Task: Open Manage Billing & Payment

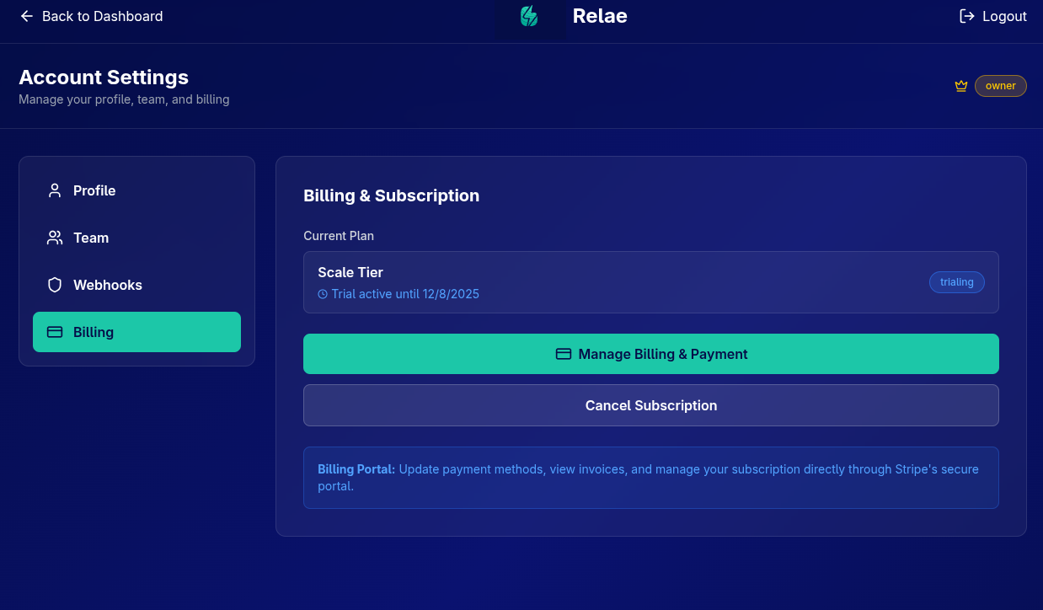Action: [x=662, y=354]
